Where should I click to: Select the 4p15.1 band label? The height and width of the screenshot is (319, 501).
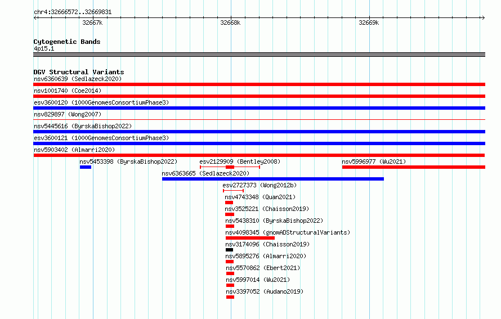(44, 48)
